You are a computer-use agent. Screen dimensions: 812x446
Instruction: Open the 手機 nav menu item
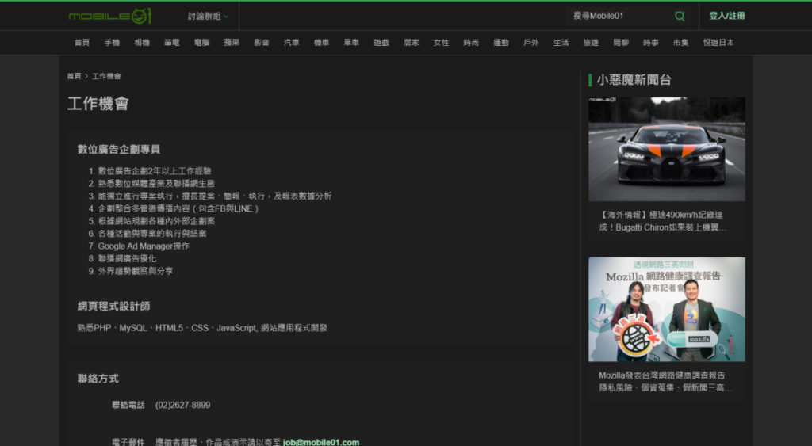tap(112, 43)
